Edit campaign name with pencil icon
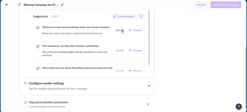Viewport: 247px width, 112px height. (x=62, y=5)
